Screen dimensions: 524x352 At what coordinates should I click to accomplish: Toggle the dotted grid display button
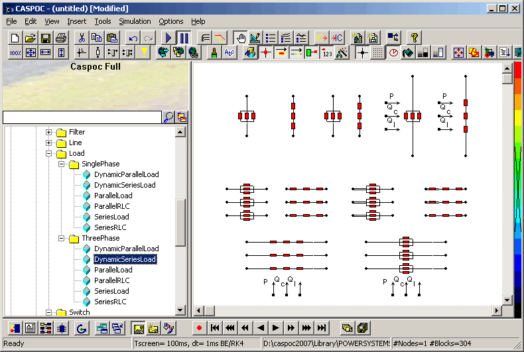(x=377, y=52)
